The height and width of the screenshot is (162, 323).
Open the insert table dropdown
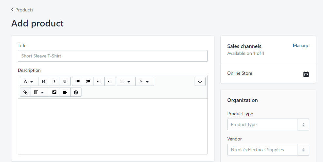(x=40, y=92)
